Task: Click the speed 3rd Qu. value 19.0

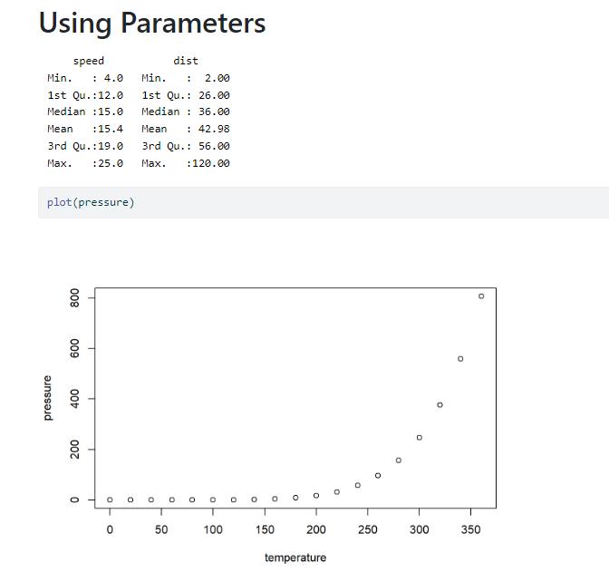Action: click(x=111, y=146)
